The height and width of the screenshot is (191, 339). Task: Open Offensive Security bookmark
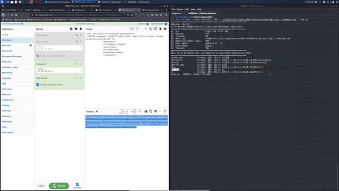[x=77, y=20]
